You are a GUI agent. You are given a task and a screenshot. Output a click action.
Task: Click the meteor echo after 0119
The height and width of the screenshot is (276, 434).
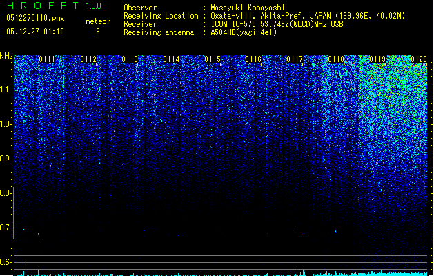[404, 235]
